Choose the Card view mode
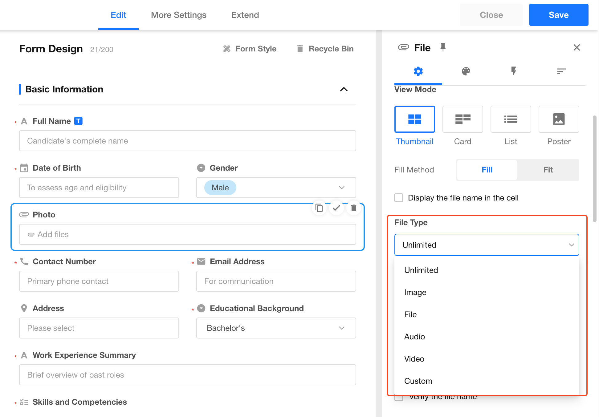The height and width of the screenshot is (417, 599). 462,119
